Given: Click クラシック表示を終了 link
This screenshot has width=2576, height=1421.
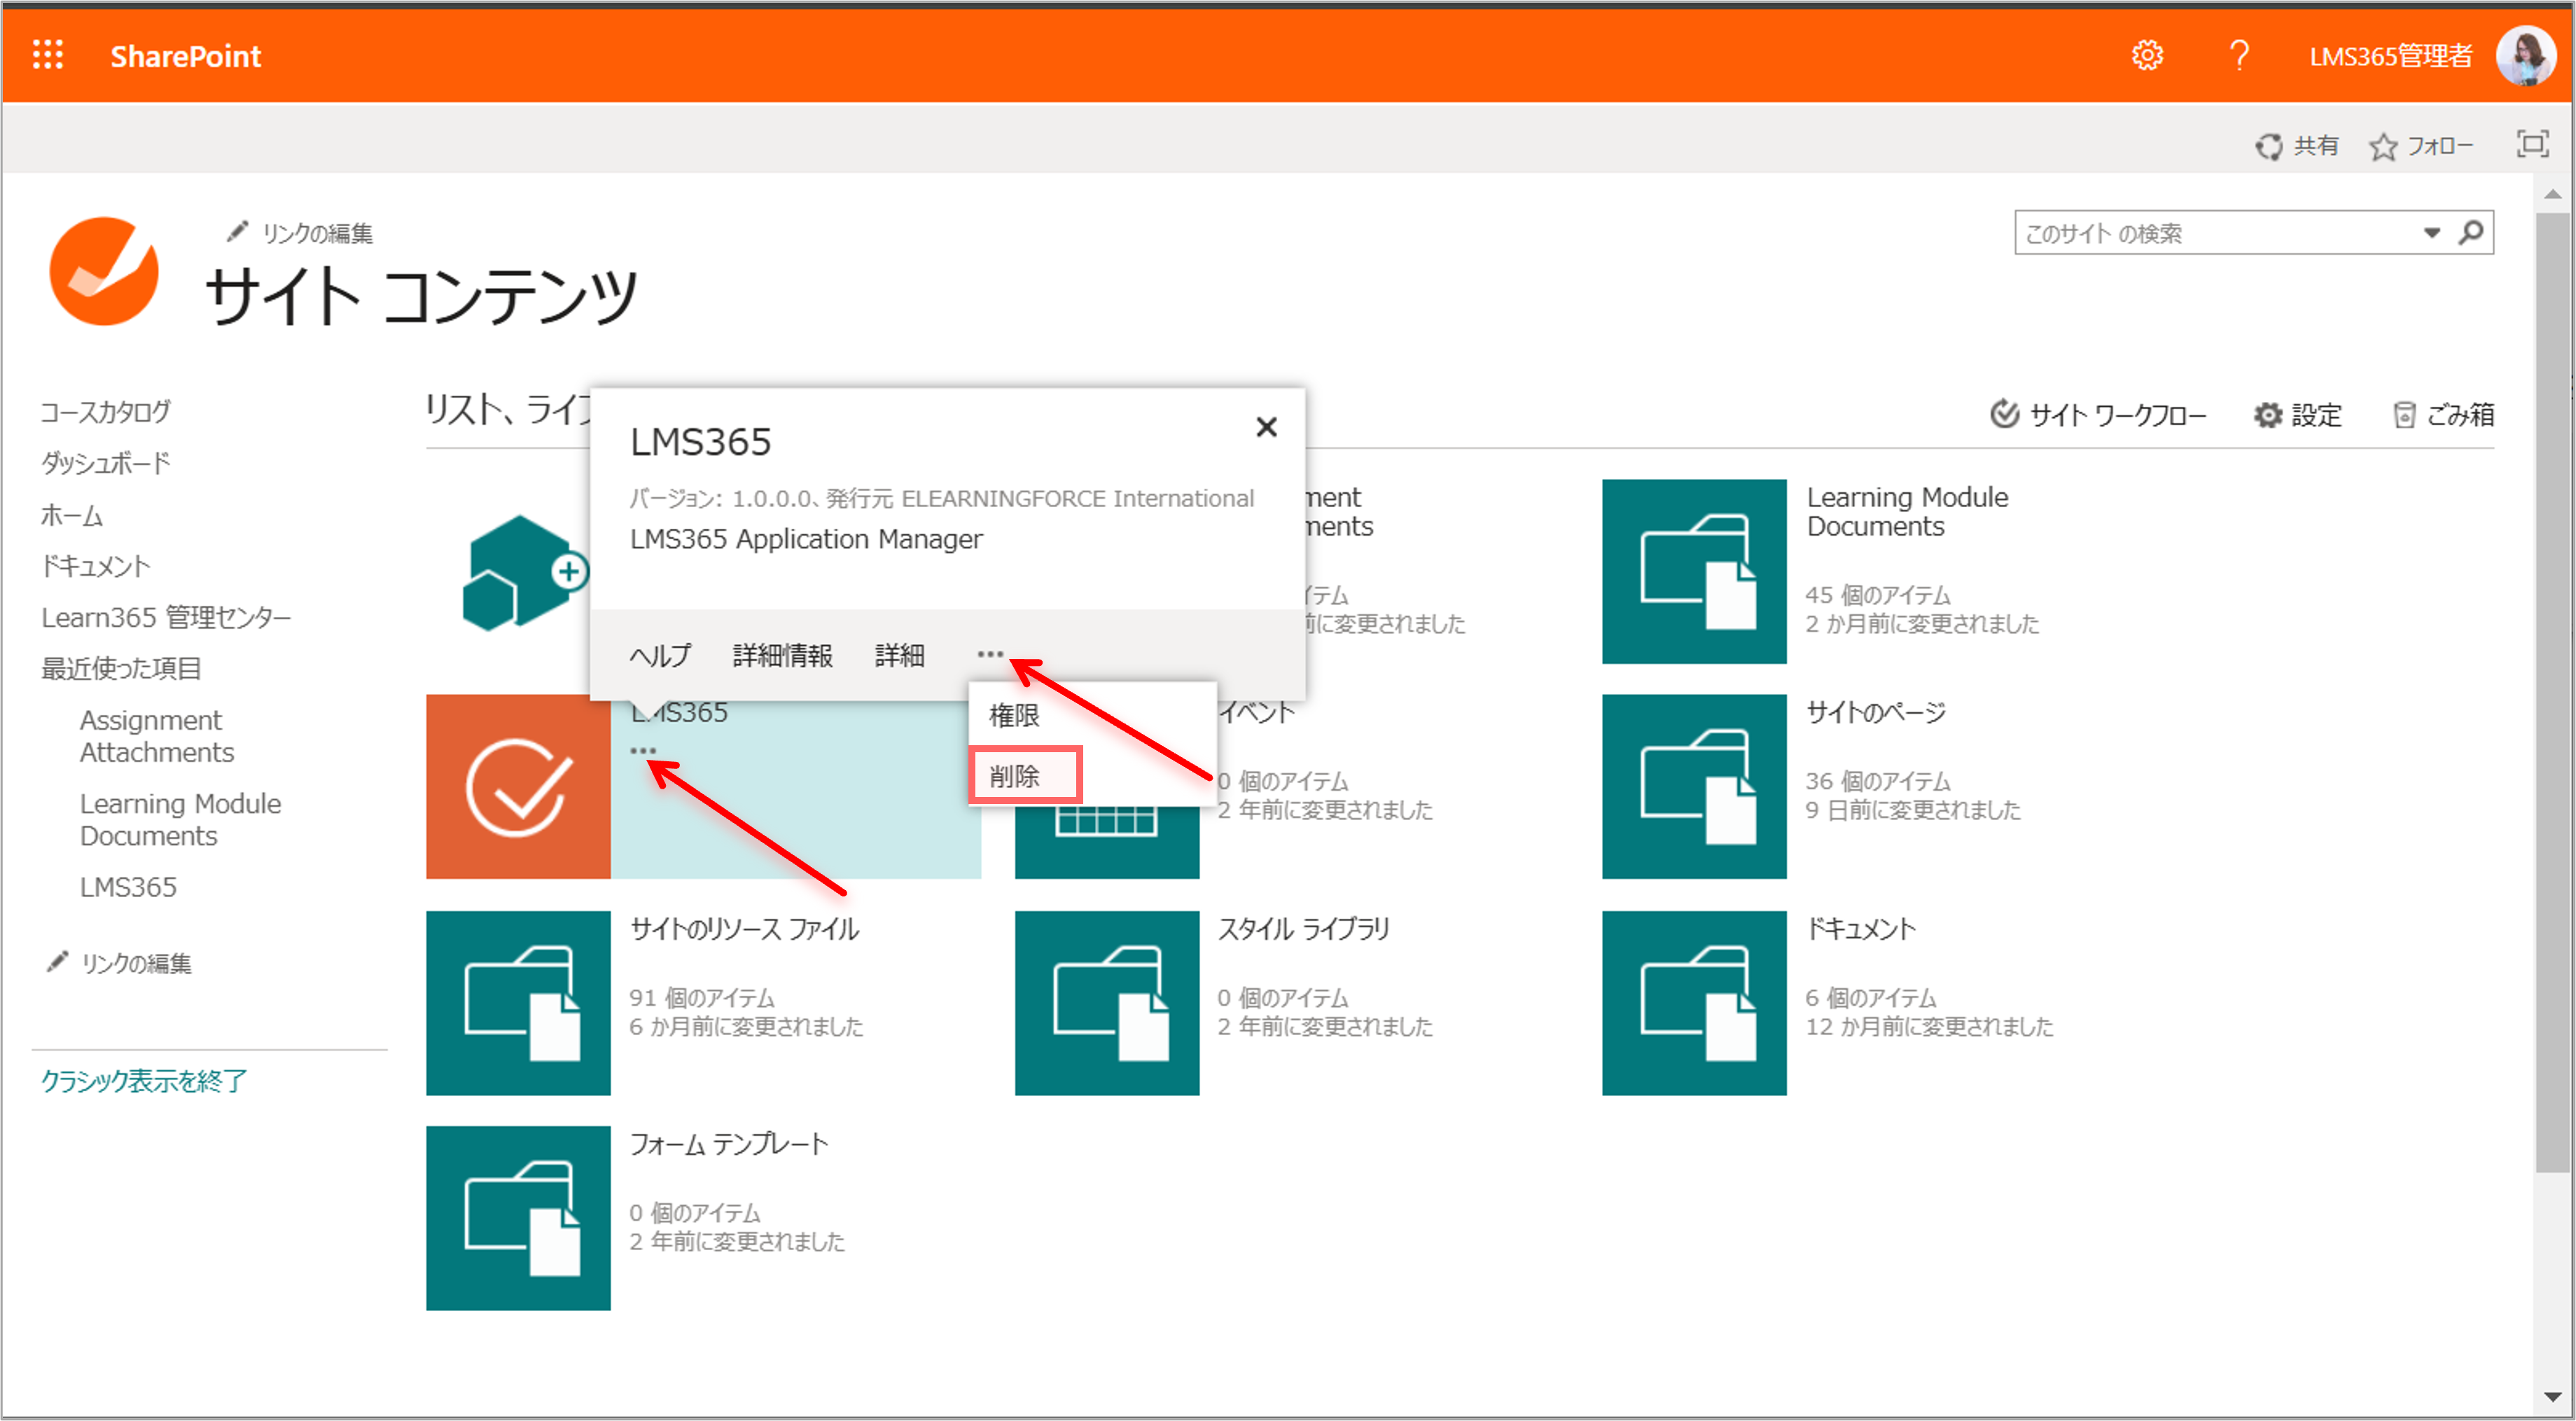Looking at the screenshot, I should click(x=143, y=1081).
